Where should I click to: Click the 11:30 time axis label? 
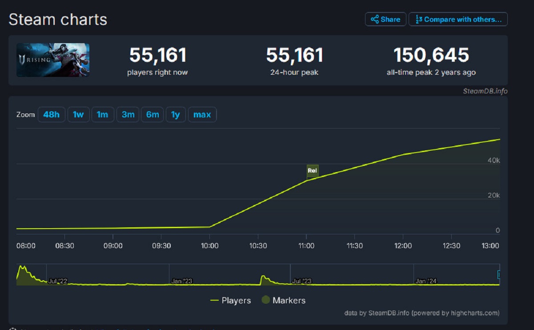click(x=354, y=246)
